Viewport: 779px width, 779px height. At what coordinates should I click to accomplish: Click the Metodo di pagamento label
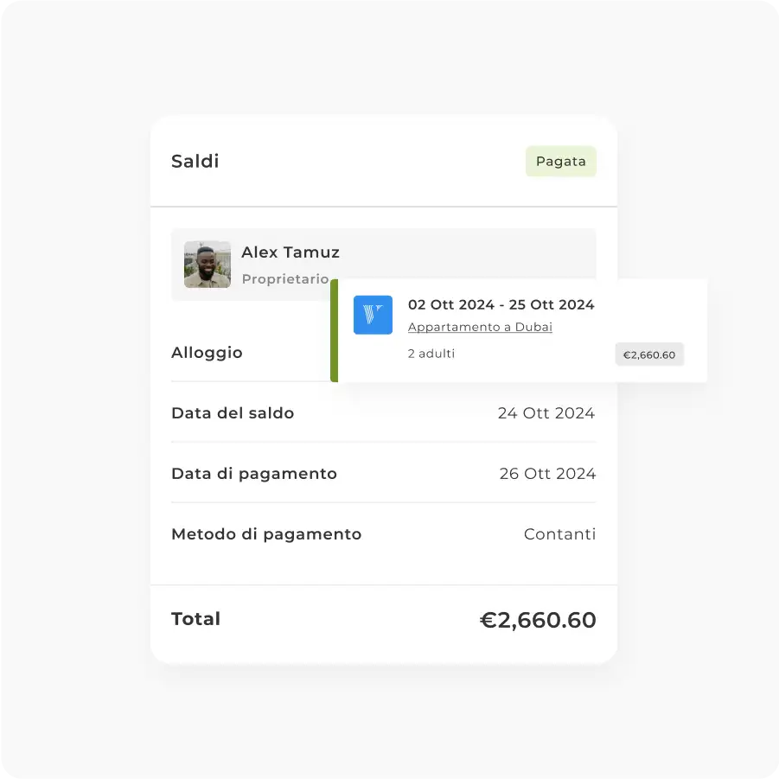pos(266,534)
